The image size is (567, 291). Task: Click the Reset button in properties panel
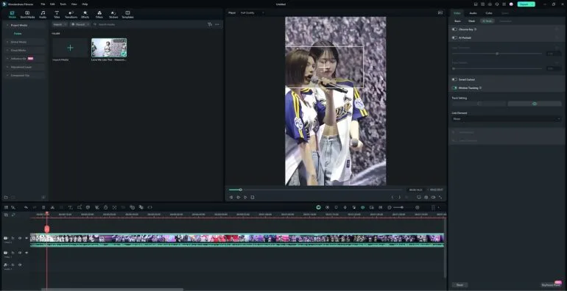pos(459,285)
